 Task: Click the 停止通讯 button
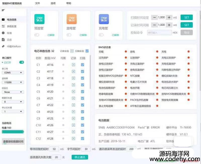pyautogui.click(x=80, y=157)
